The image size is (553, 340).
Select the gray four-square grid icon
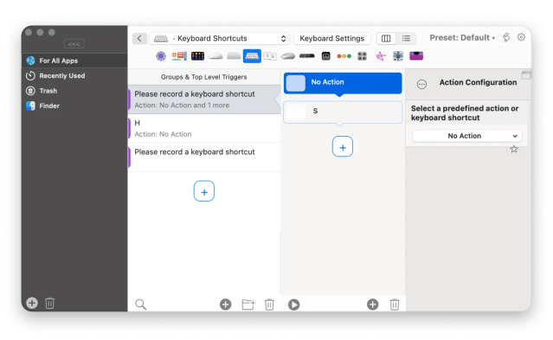point(363,56)
